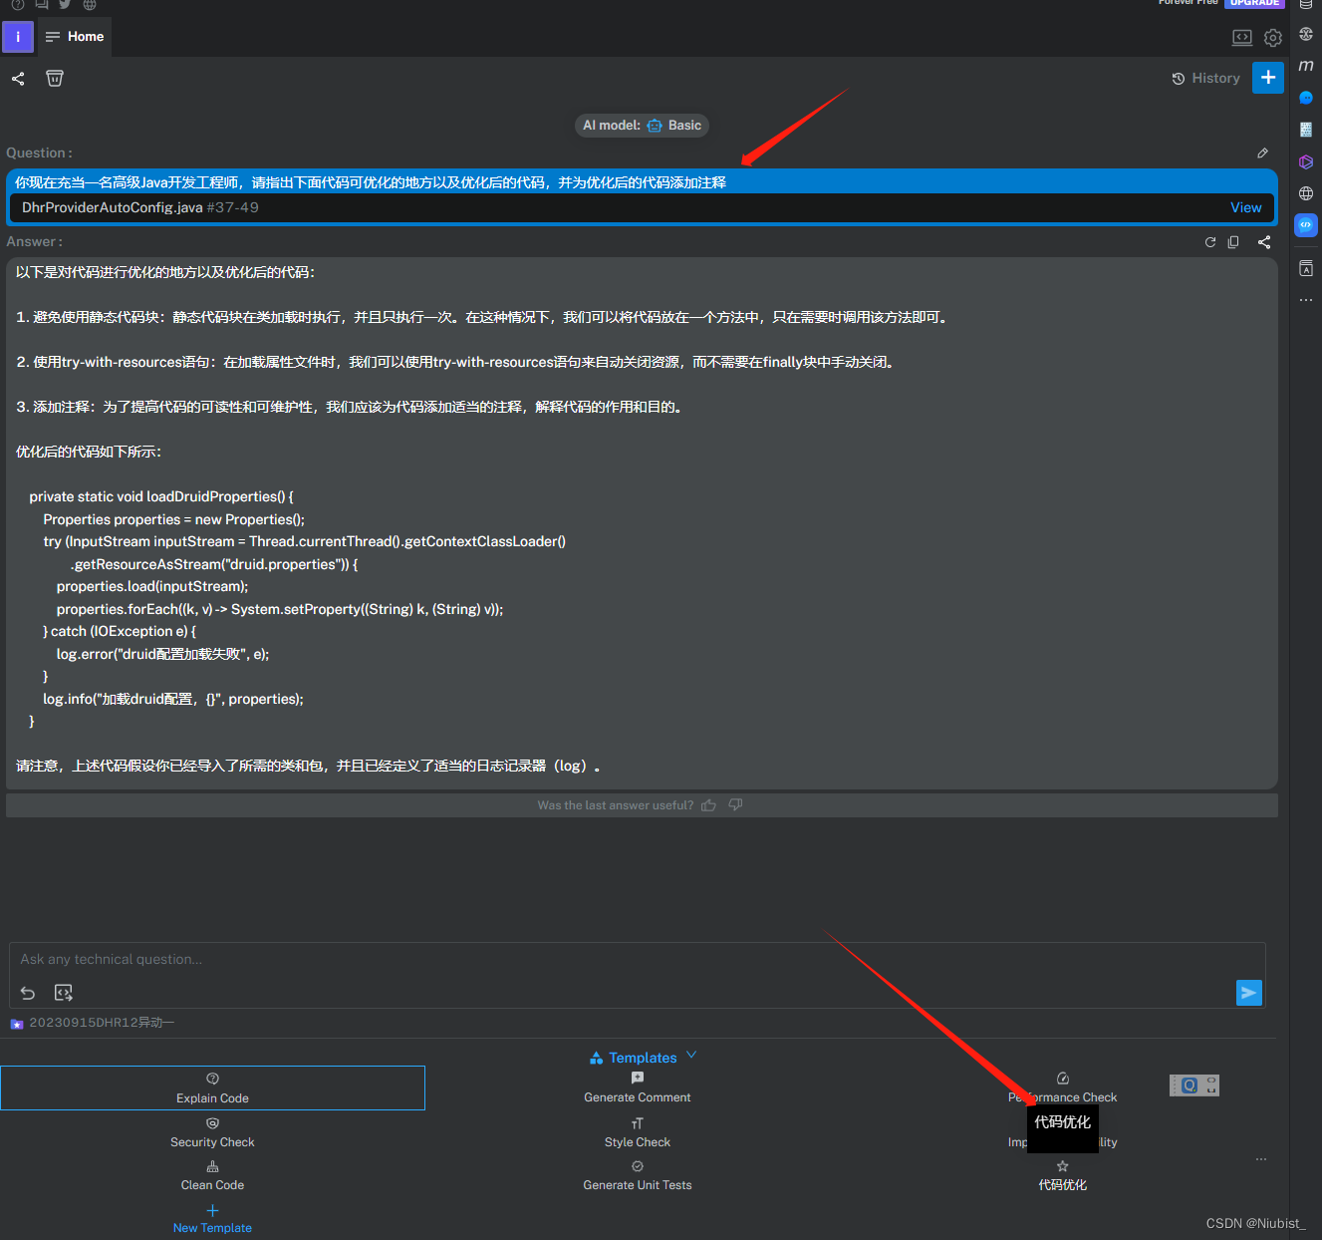
Task: Delete the chat with trash icon
Action: point(55,79)
